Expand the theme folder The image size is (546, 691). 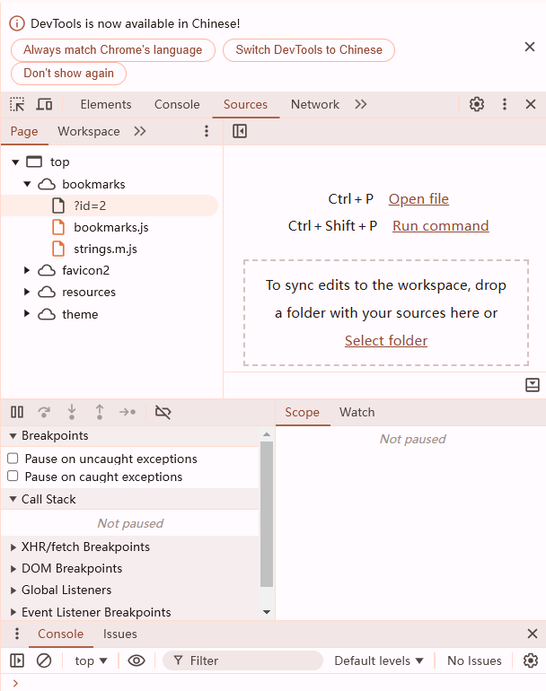(x=27, y=314)
